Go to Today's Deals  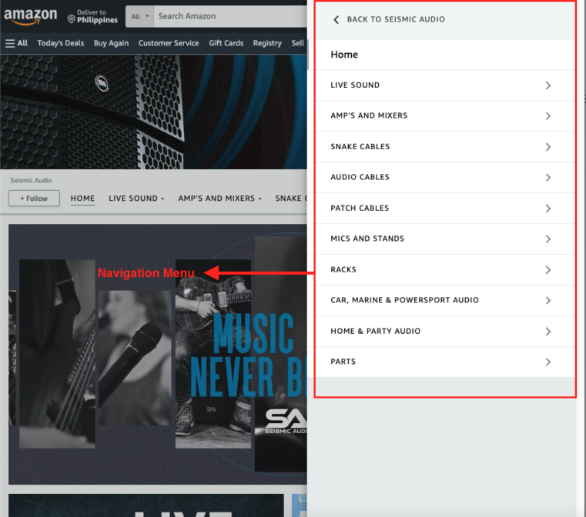pyautogui.click(x=61, y=43)
